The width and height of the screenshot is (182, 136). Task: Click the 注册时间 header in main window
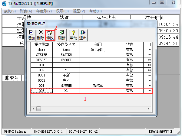pos(155,18)
